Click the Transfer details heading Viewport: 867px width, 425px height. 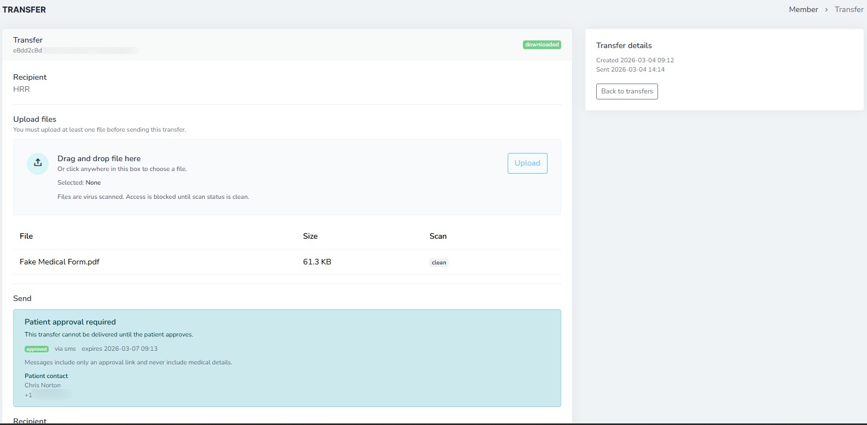pyautogui.click(x=624, y=45)
